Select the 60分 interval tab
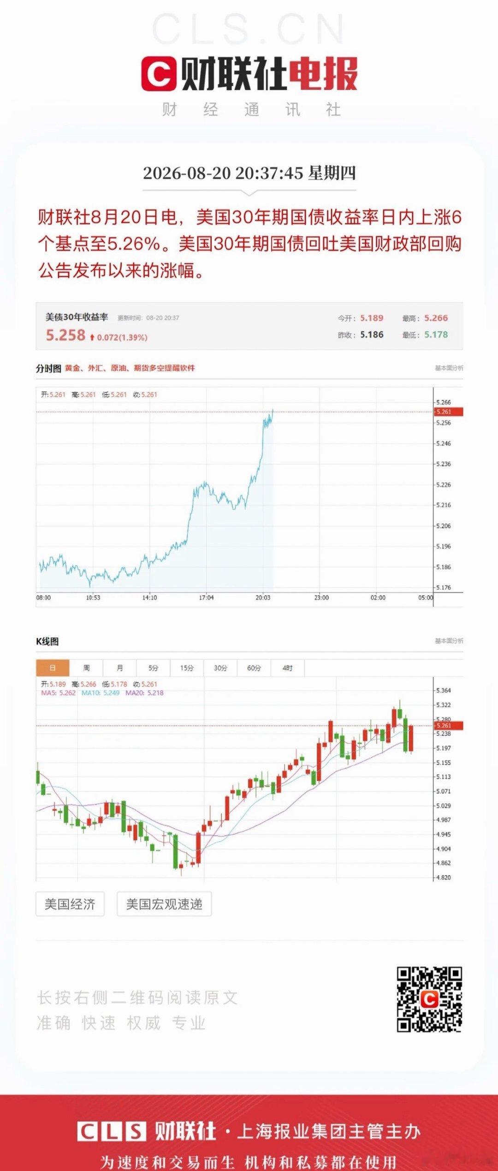This screenshot has width=498, height=1171. 254,668
